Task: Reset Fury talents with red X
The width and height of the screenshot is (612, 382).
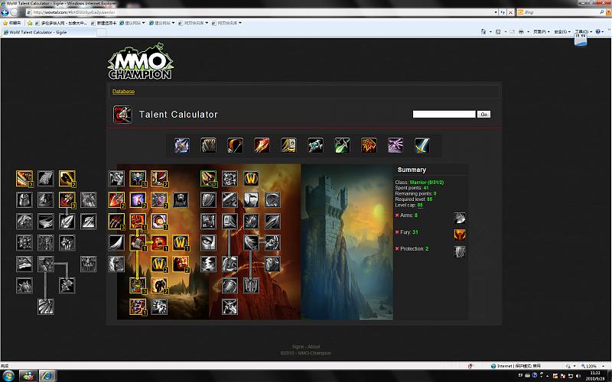Action: pos(397,232)
